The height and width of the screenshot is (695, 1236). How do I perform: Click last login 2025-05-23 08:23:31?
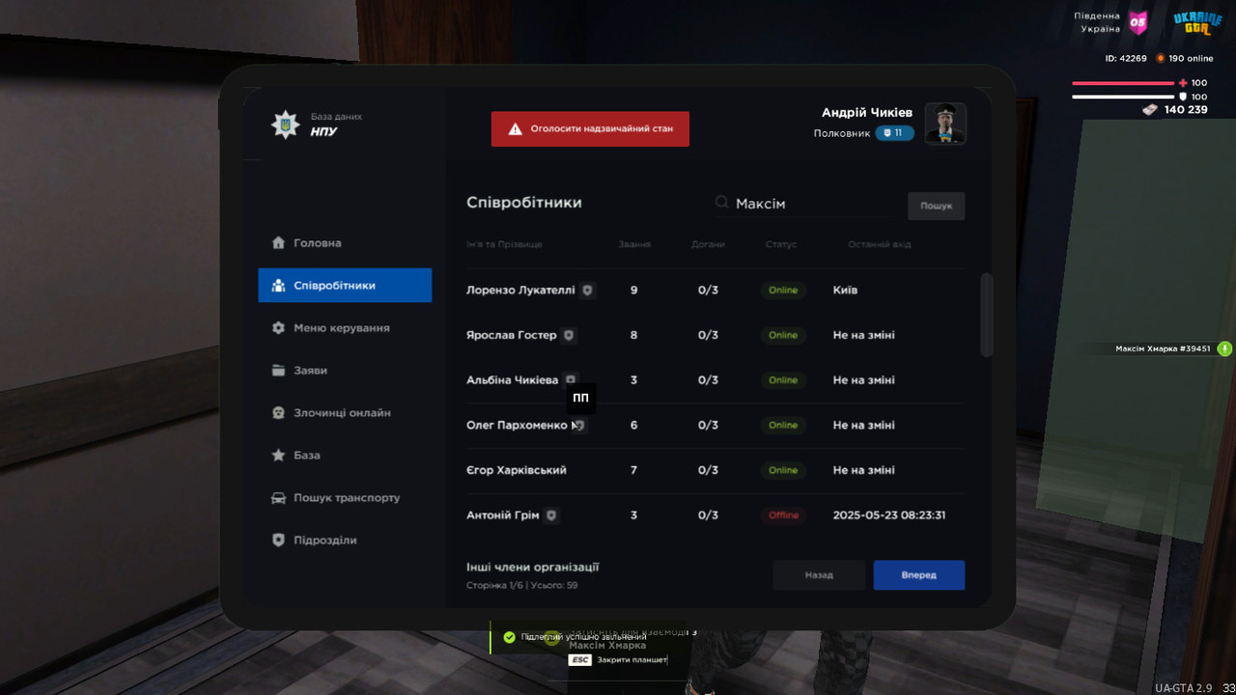pyautogui.click(x=889, y=515)
